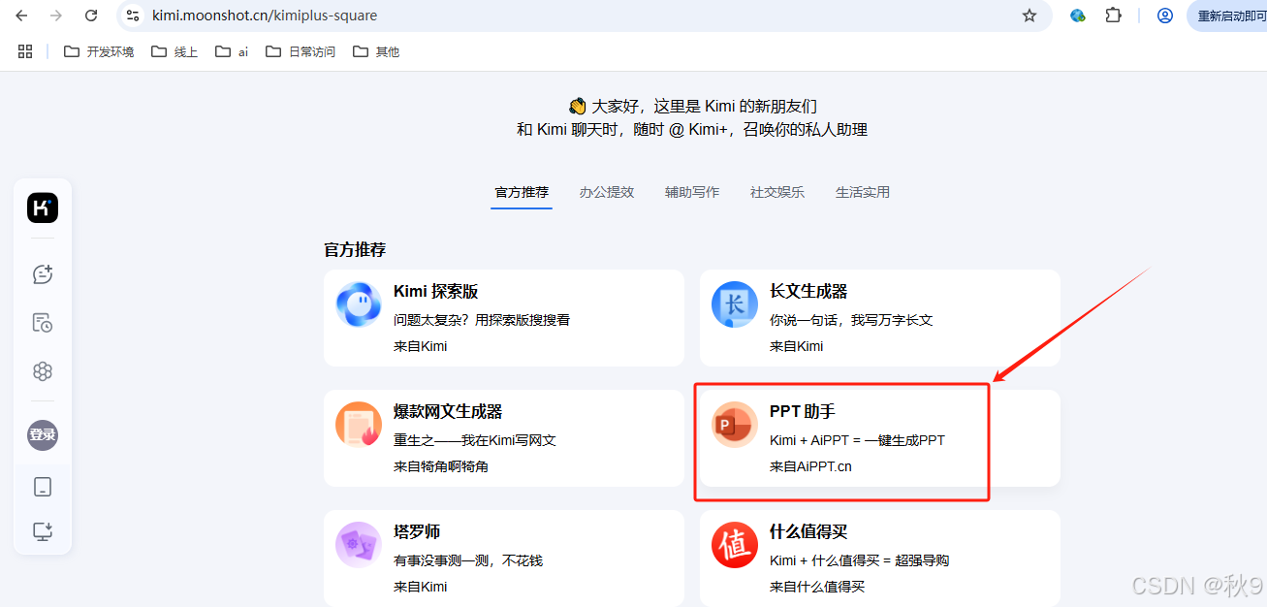
Task: Open the 日常访问 bookmark folder
Action: pos(301,51)
